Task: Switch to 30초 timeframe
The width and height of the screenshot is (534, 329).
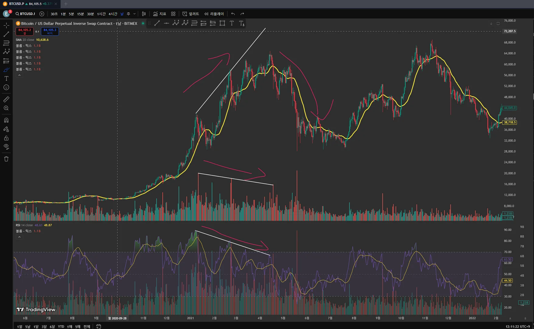Action: pyautogui.click(x=54, y=14)
